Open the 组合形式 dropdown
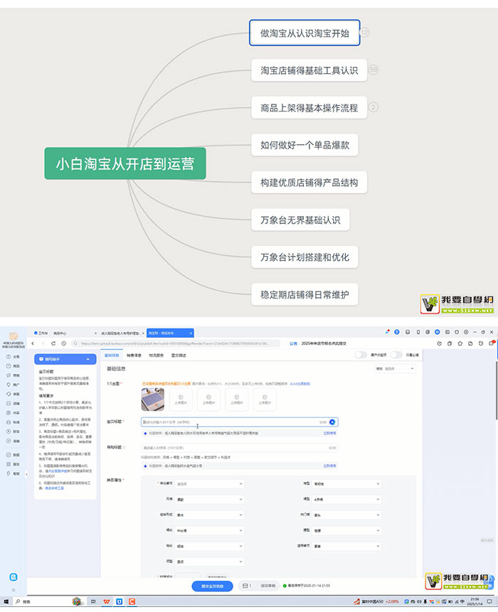This screenshot has height=612, width=498. point(209,515)
